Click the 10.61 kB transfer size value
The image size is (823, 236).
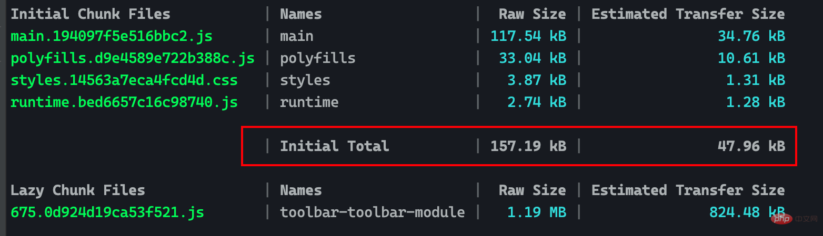click(x=751, y=58)
